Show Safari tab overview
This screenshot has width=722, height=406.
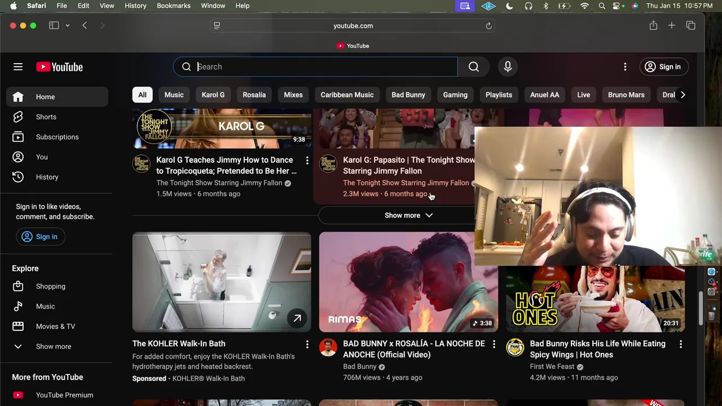[x=691, y=25]
